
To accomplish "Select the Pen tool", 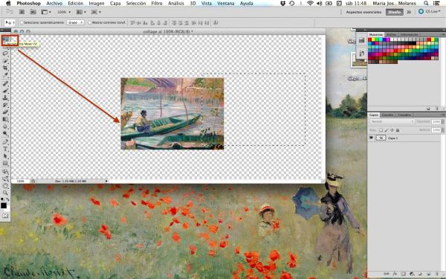I will pyautogui.click(x=5, y=142).
